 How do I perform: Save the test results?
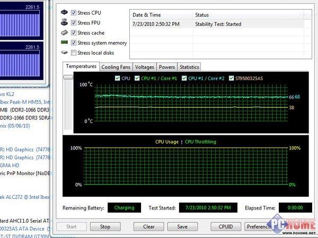(x=182, y=227)
